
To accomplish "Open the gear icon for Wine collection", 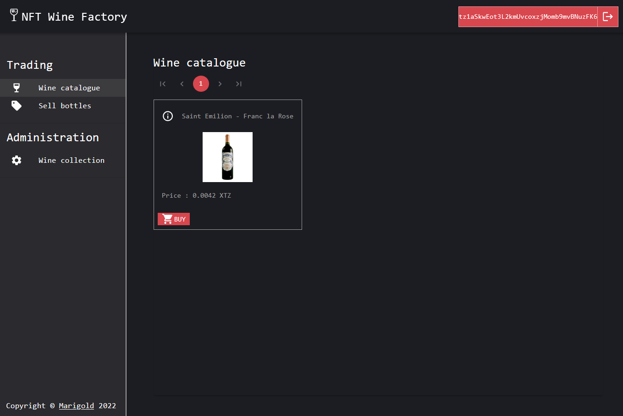I will [17, 160].
